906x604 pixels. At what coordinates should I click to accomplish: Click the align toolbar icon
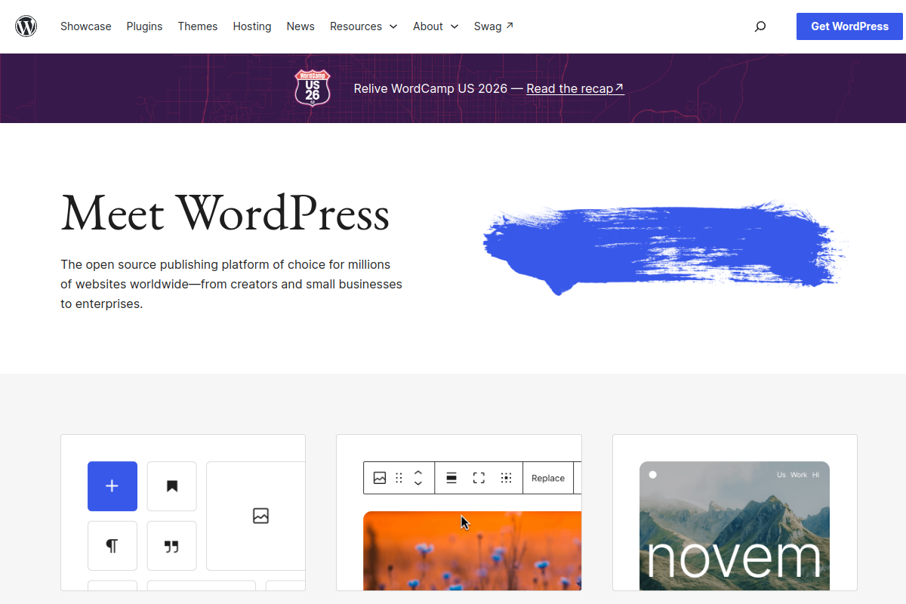pos(451,478)
